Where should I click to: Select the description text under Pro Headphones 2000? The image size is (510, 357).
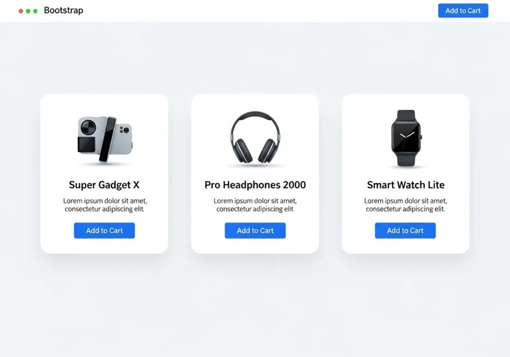[255, 205]
